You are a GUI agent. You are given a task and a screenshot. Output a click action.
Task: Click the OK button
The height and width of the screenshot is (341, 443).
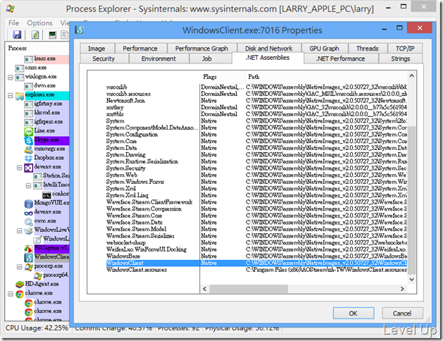[x=354, y=313]
